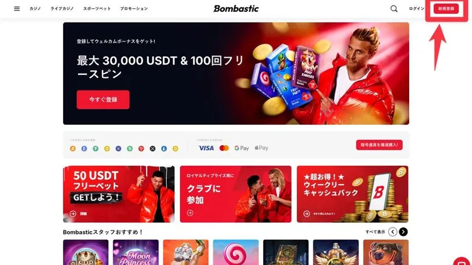Go to the プロモーション page
The image size is (472, 265).
click(x=134, y=9)
